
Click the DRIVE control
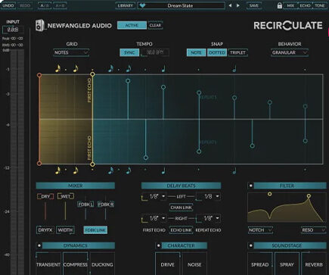point(167,264)
